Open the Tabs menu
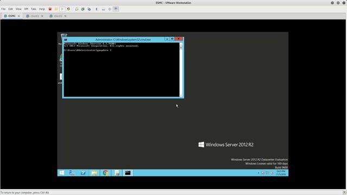This screenshot has width=347, height=195. (x=34, y=9)
